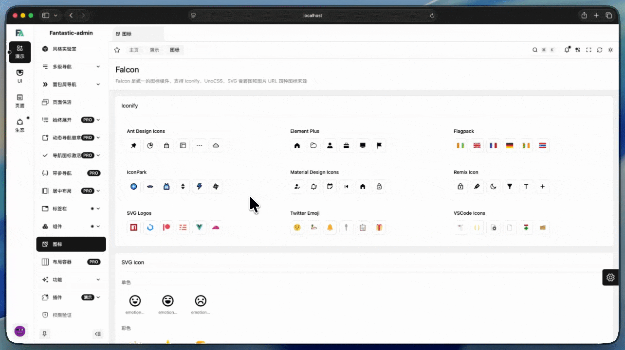Open the language translation switcher
Viewport: 625px width, 350px height.
click(578, 50)
